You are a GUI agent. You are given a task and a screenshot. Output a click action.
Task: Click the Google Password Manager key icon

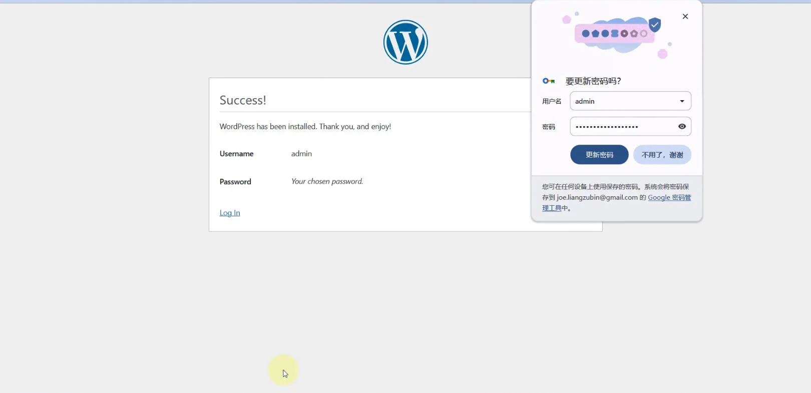(549, 81)
